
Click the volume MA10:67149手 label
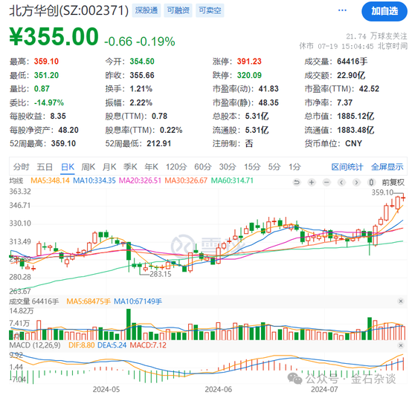pyautogui.click(x=138, y=301)
